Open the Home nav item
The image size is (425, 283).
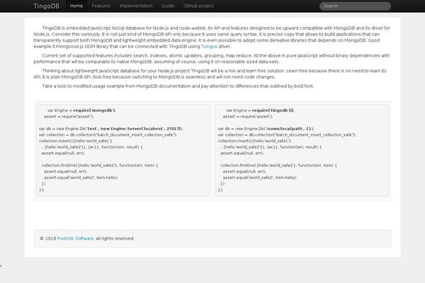coord(76,6)
